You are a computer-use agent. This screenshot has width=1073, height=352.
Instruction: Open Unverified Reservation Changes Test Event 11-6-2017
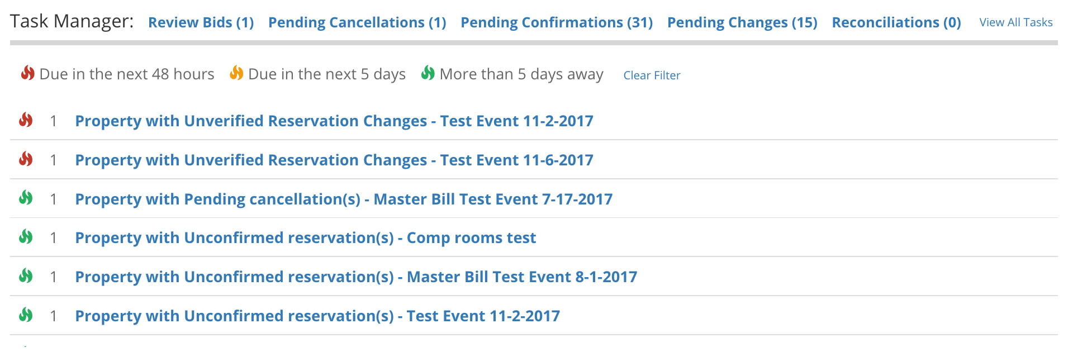(x=334, y=160)
